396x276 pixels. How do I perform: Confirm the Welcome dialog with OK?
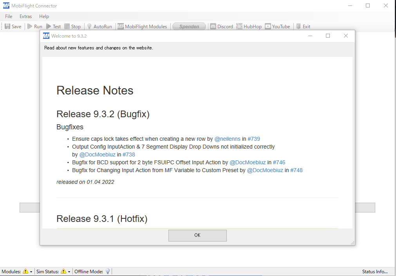197,235
